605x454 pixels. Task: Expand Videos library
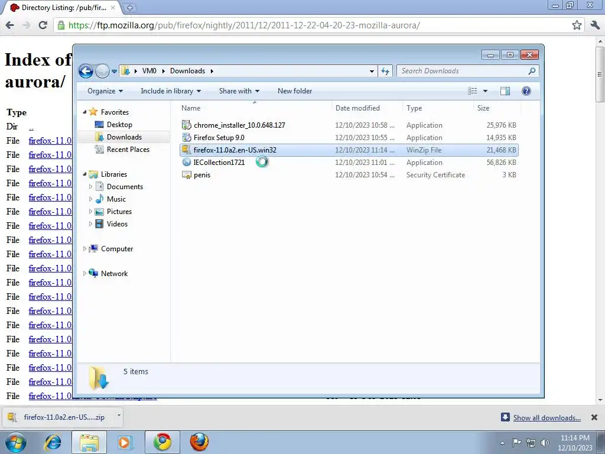point(90,224)
